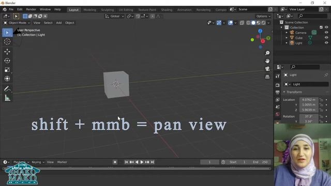Screen dimensions: 331x186
Task: Select the Measure tool
Action: pyautogui.click(x=7, y=98)
